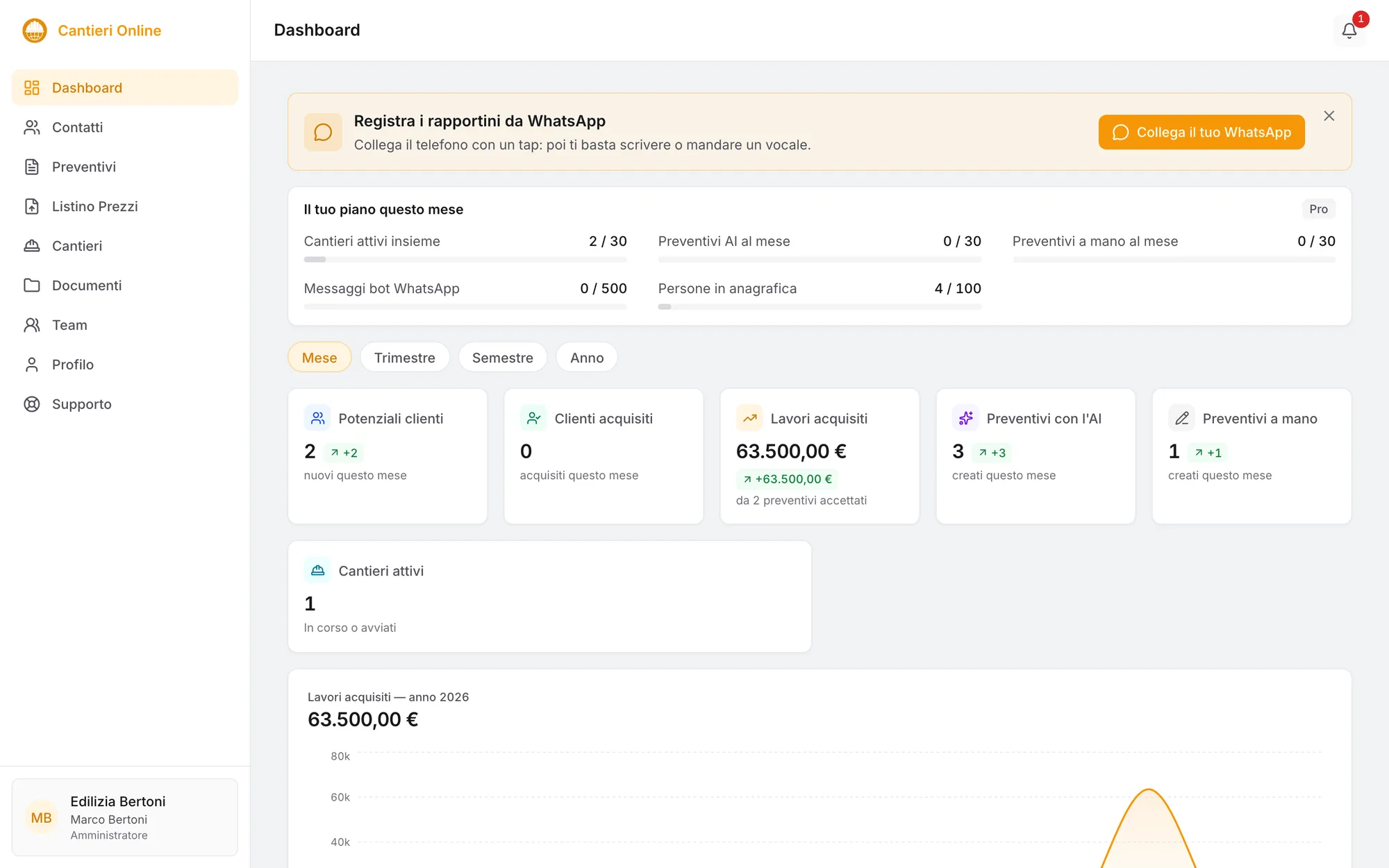The width and height of the screenshot is (1389, 868).
Task: Click the WhatsApp chat bubble icon in banner
Action: 323,132
